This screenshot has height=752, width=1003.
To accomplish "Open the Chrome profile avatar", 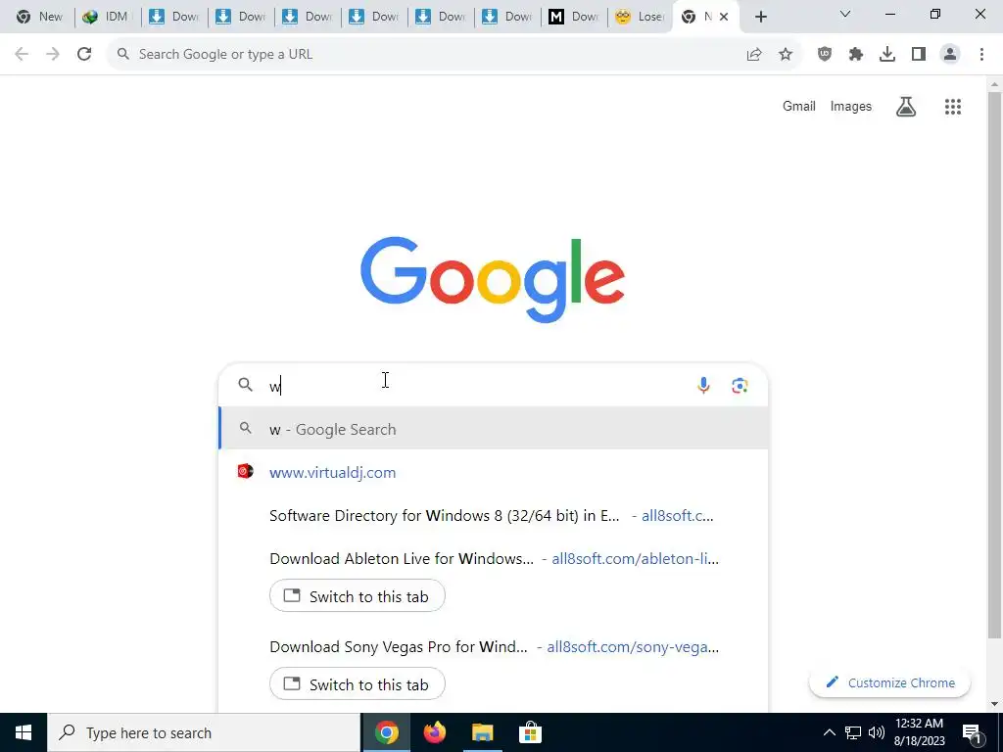I will [x=950, y=55].
